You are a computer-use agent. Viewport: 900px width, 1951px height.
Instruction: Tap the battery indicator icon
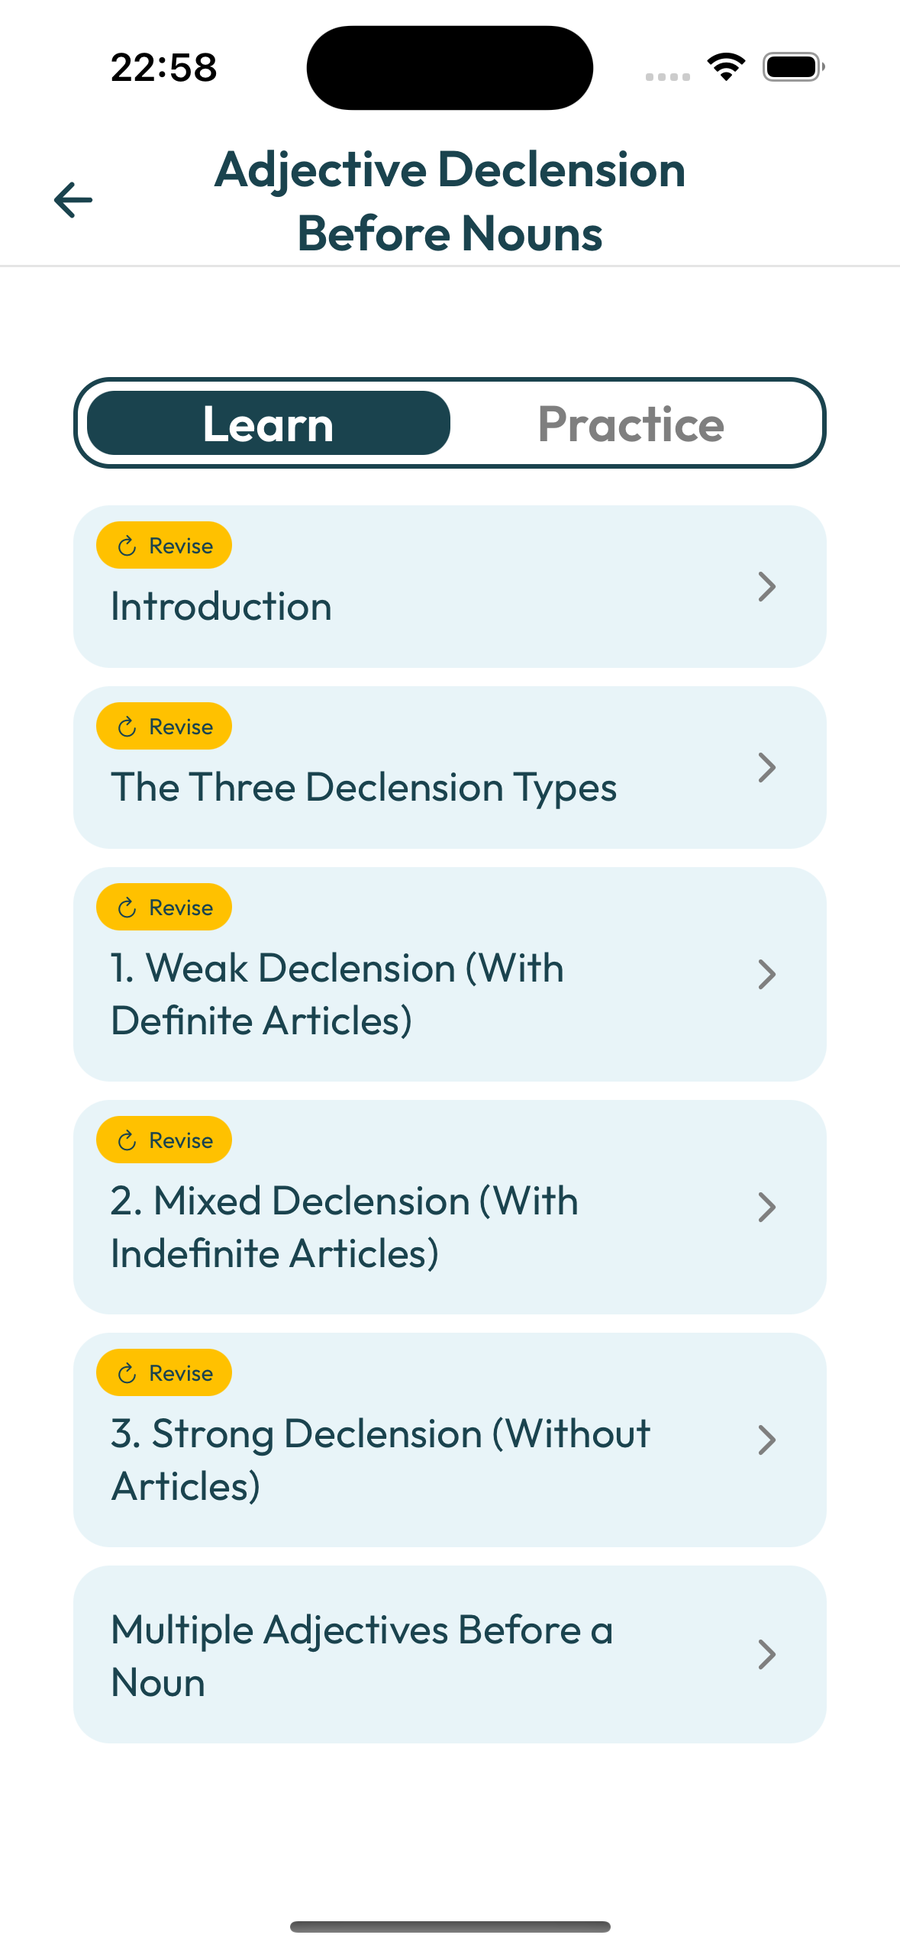(793, 67)
